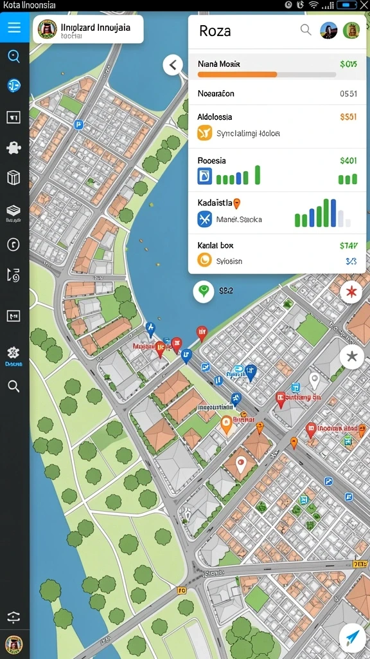
Task: Select the puzzle piece icon in sidebar
Action: coord(13,147)
